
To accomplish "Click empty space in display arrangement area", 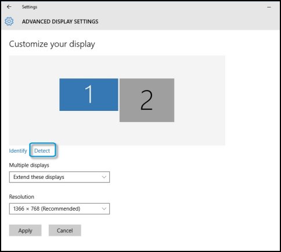I will 199,100.
